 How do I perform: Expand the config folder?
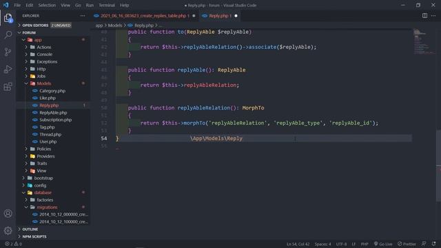click(x=54, y=185)
